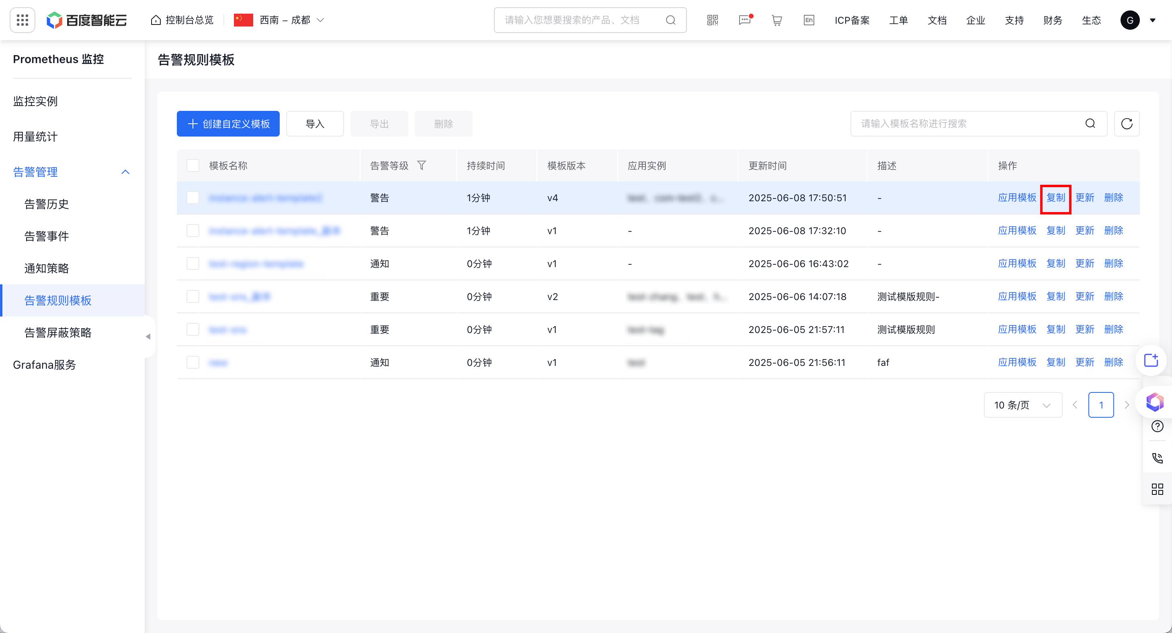Click the 导入 button
This screenshot has width=1172, height=633.
(x=315, y=124)
